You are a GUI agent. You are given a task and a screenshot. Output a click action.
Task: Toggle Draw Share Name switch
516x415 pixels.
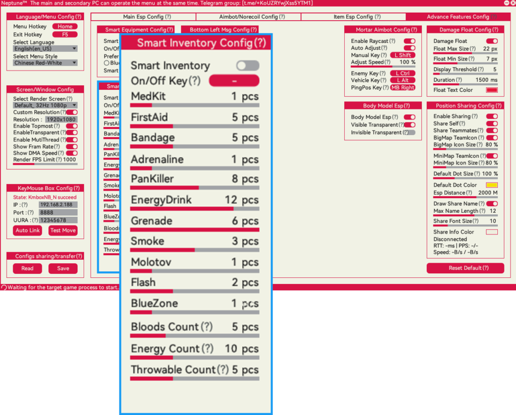492,204
